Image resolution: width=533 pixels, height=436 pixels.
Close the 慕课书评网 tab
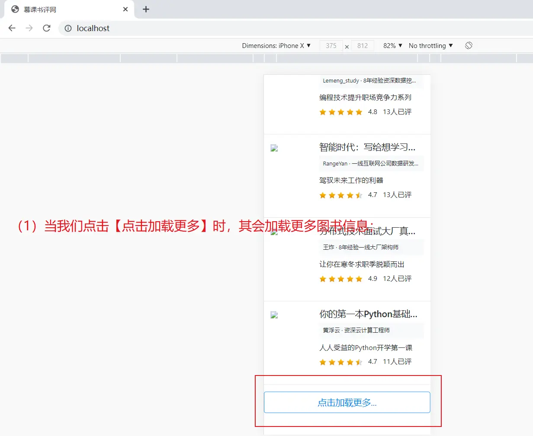point(125,9)
